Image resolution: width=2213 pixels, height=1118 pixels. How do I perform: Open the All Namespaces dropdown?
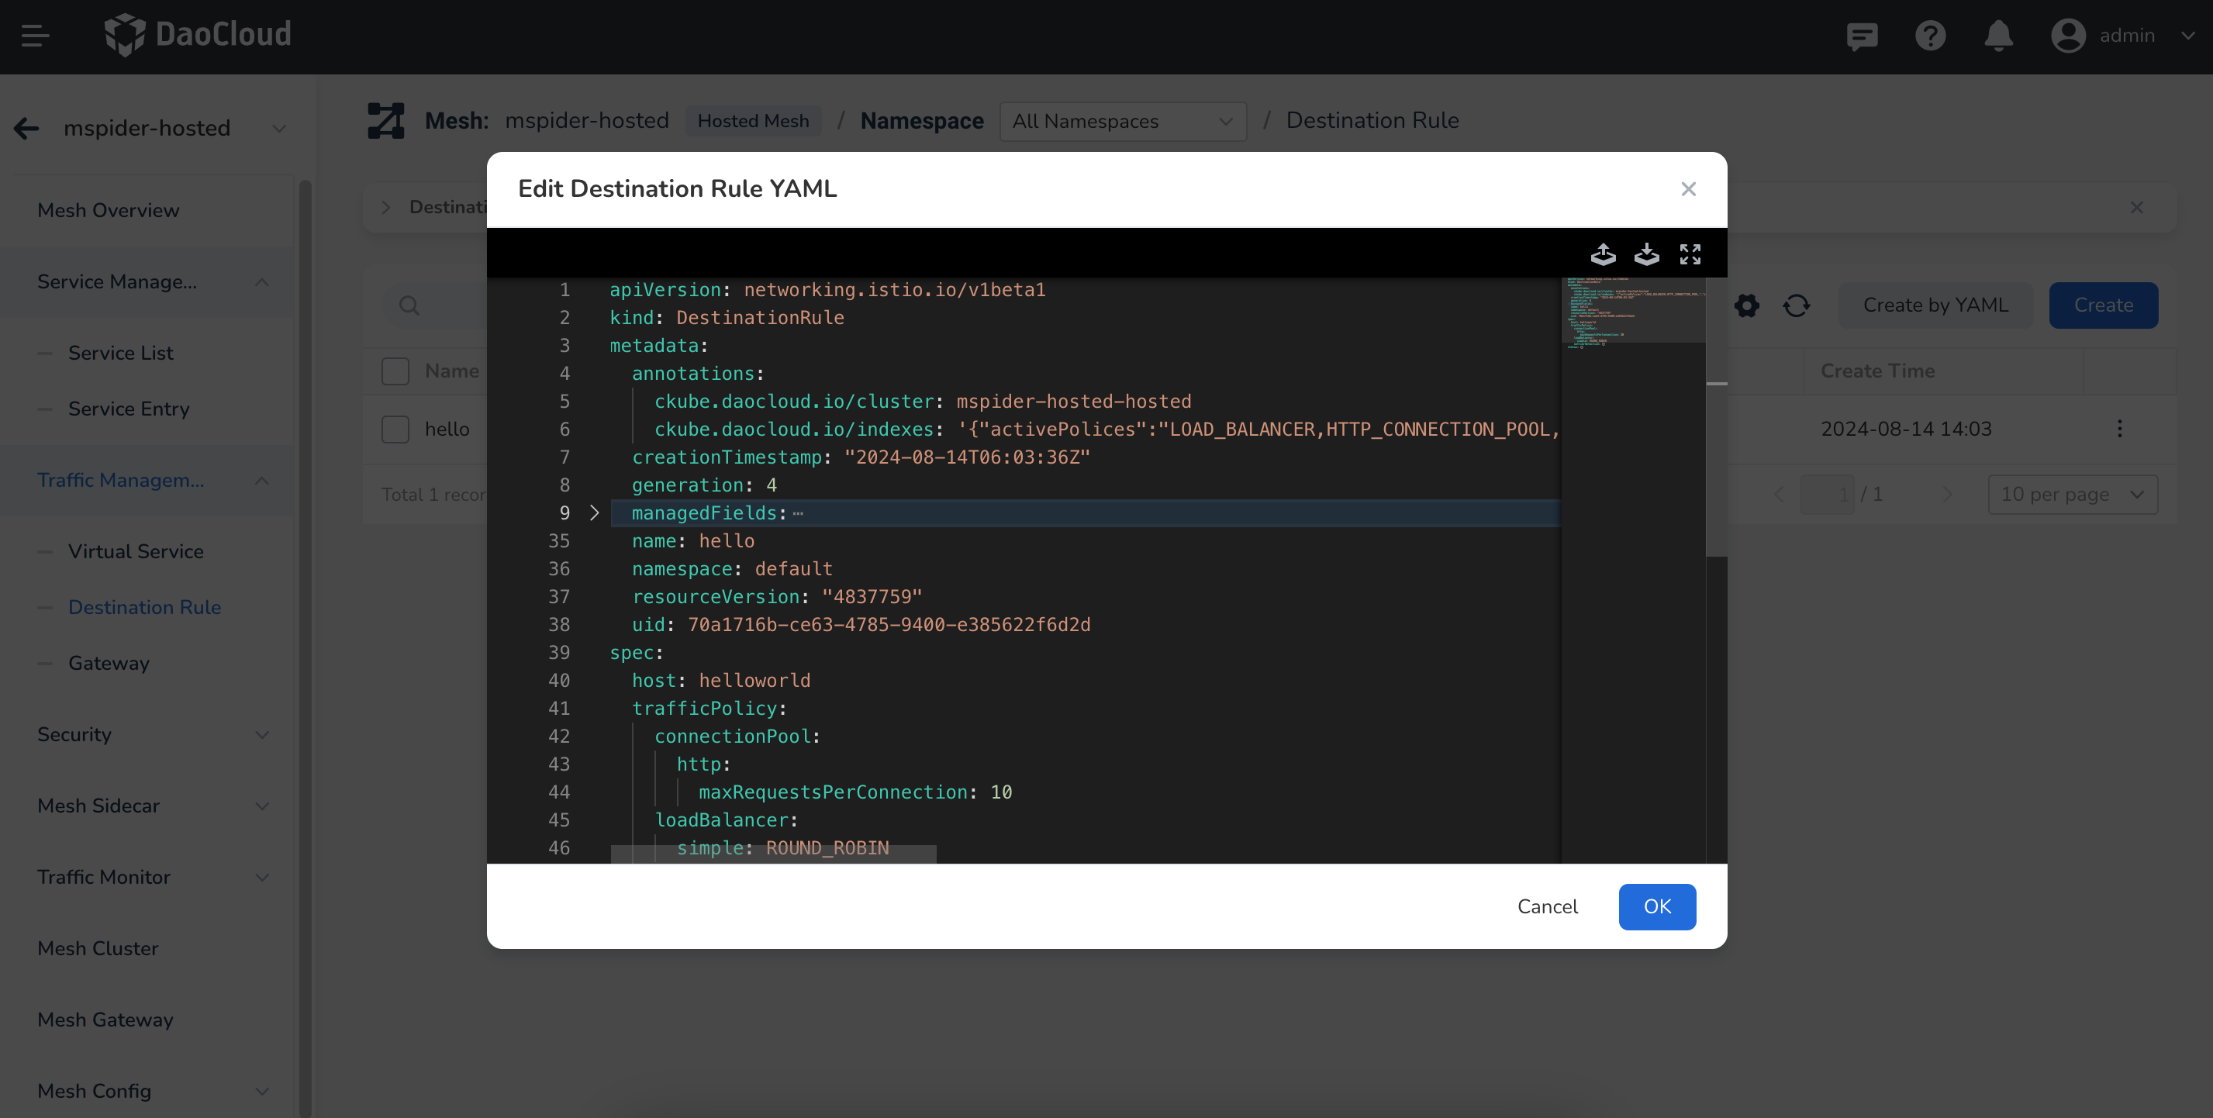(x=1122, y=122)
